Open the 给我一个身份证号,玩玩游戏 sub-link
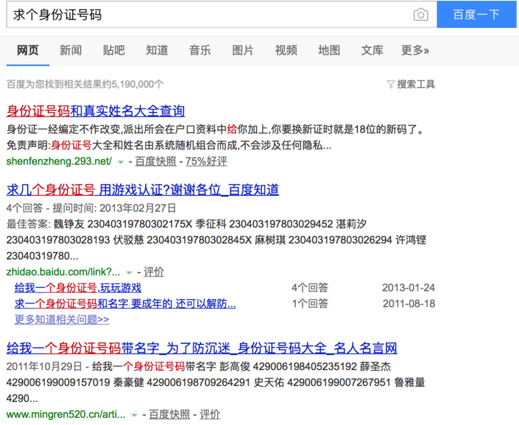The width and height of the screenshot is (519, 425). (x=78, y=288)
